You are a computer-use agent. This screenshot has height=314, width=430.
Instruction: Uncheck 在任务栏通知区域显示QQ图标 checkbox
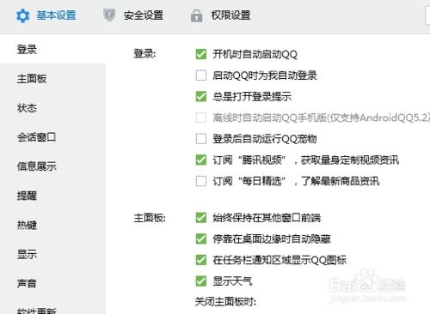(201, 260)
